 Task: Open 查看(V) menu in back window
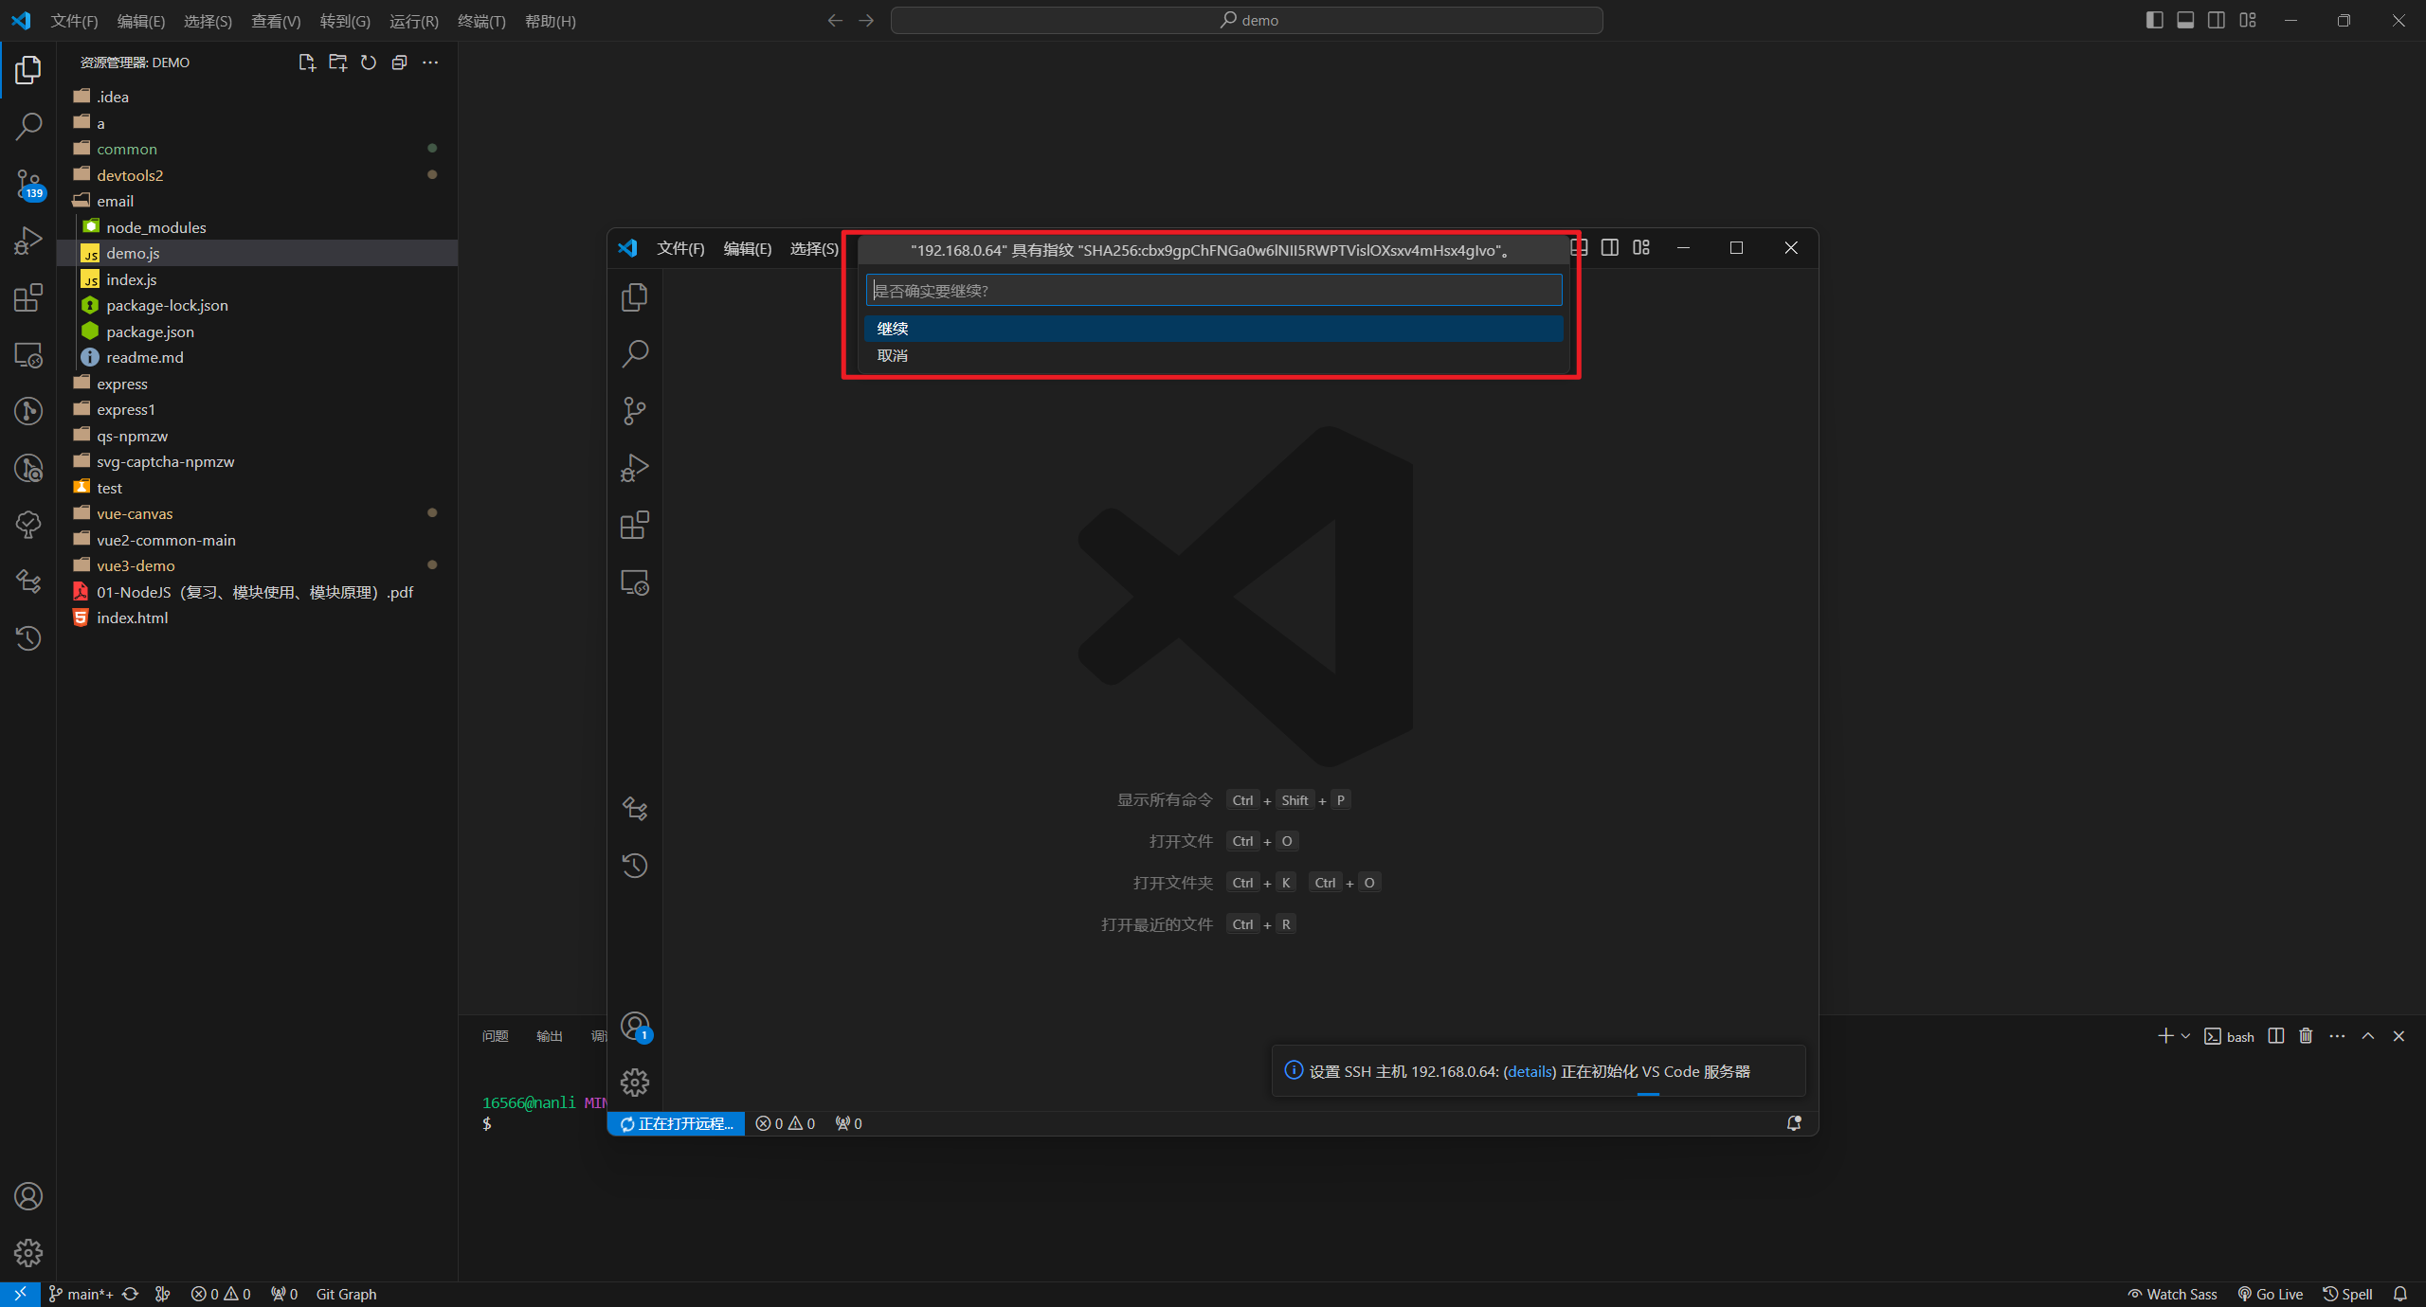click(x=276, y=21)
